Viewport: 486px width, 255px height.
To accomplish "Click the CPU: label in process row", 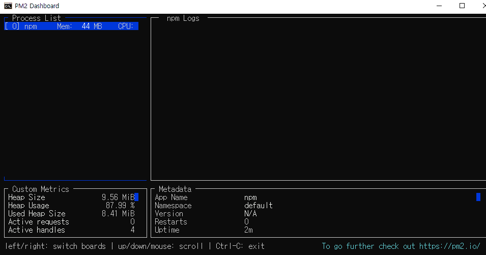I will (x=126, y=26).
